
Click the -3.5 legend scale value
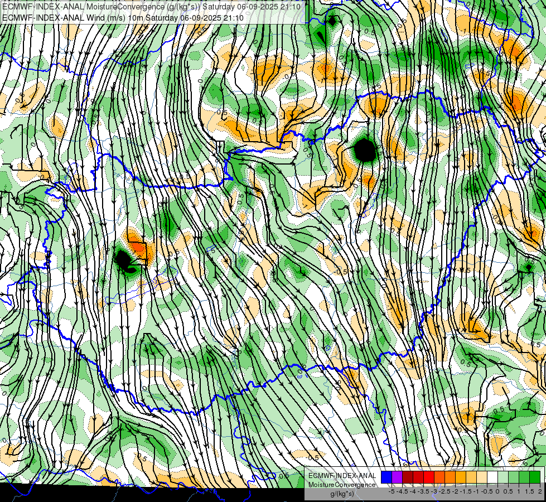pyautogui.click(x=423, y=491)
